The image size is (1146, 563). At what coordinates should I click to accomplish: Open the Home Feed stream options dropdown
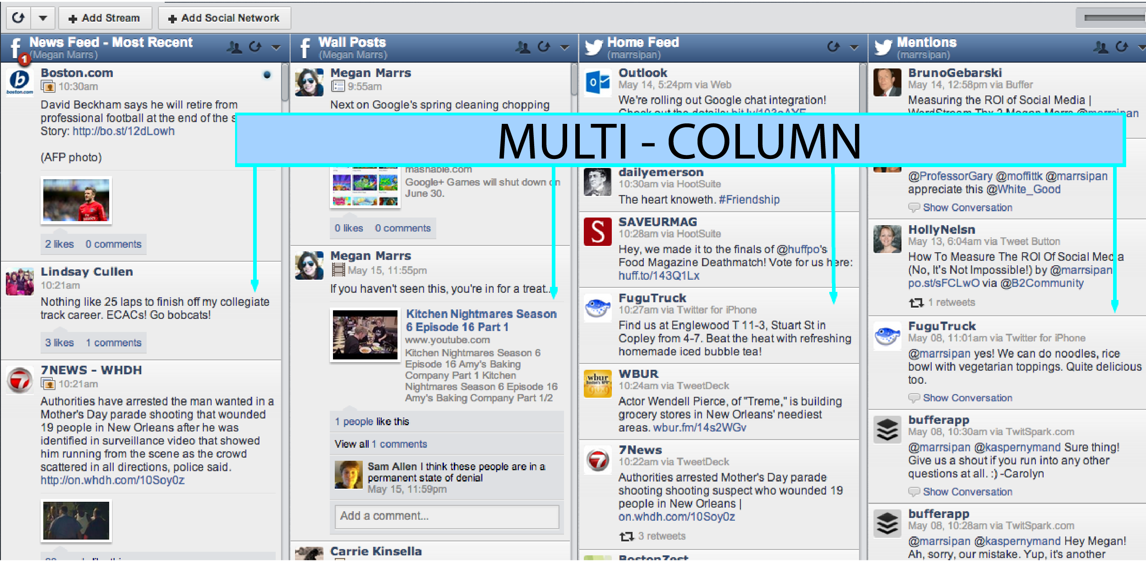(854, 47)
